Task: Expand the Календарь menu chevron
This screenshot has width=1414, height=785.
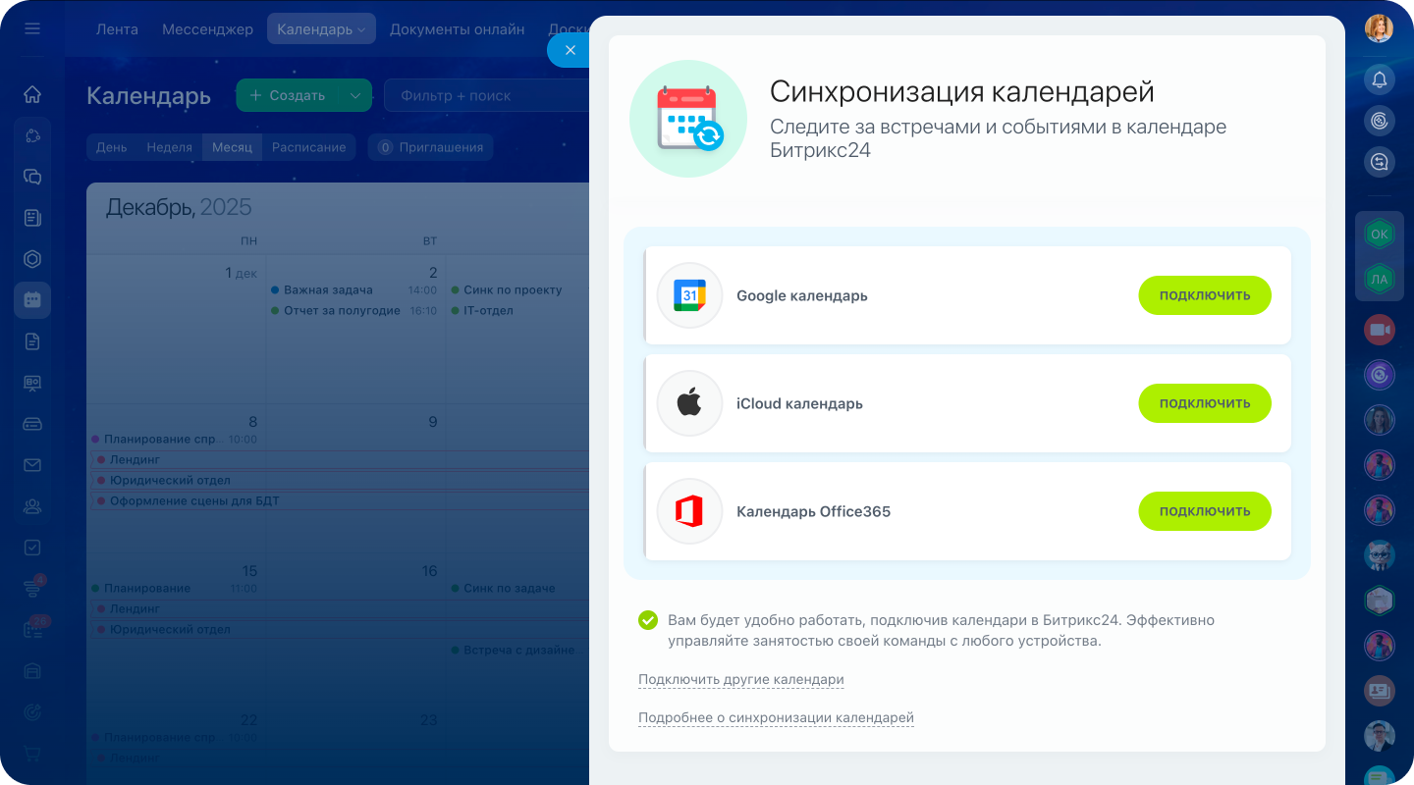Action: tap(361, 30)
